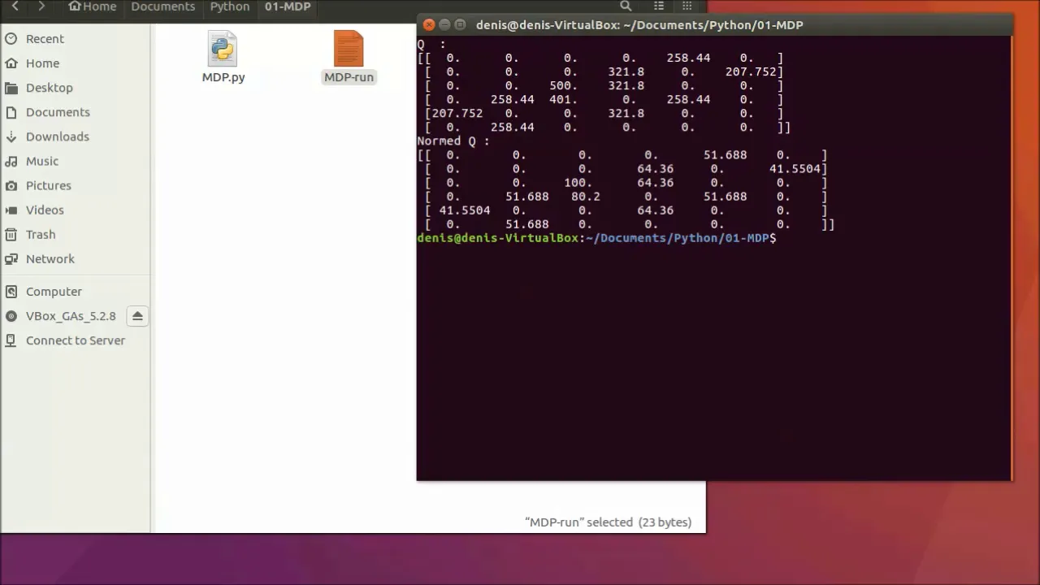This screenshot has width=1040, height=585.
Task: Click the Recent clock icon
Action: coord(11,39)
